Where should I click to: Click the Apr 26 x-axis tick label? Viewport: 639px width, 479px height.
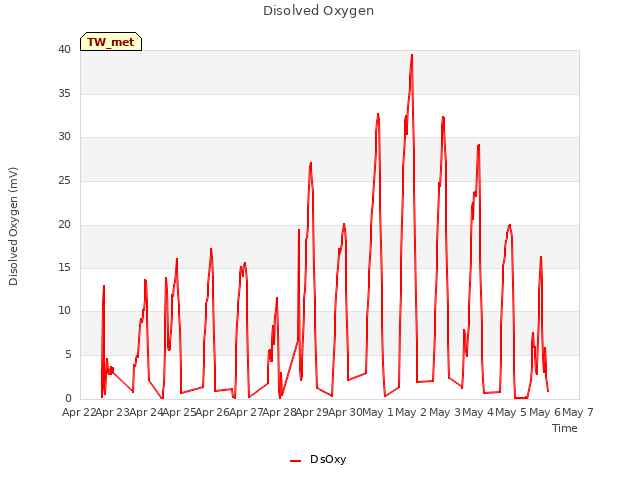213,412
